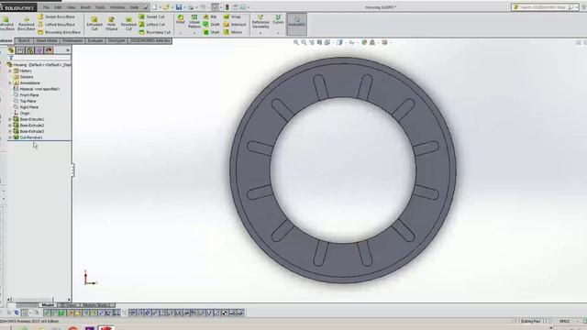Open Reference Geometry dropdown arrow
The height and width of the screenshot is (330, 587).
point(260,33)
